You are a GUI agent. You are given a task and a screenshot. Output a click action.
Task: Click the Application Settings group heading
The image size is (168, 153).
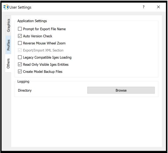point(32,21)
